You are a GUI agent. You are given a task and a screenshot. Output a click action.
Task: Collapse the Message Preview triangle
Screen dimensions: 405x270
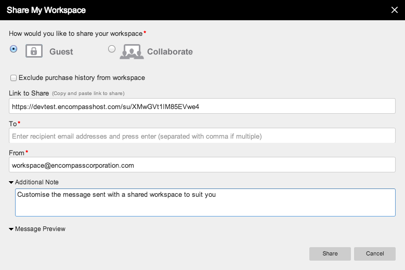(x=11, y=229)
